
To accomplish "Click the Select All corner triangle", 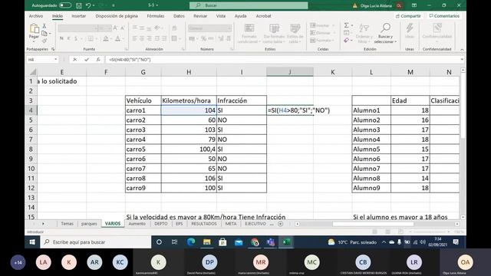I will 32,72.
